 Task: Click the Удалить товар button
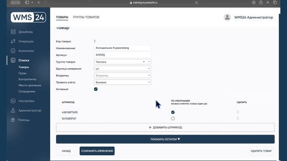click(261, 151)
